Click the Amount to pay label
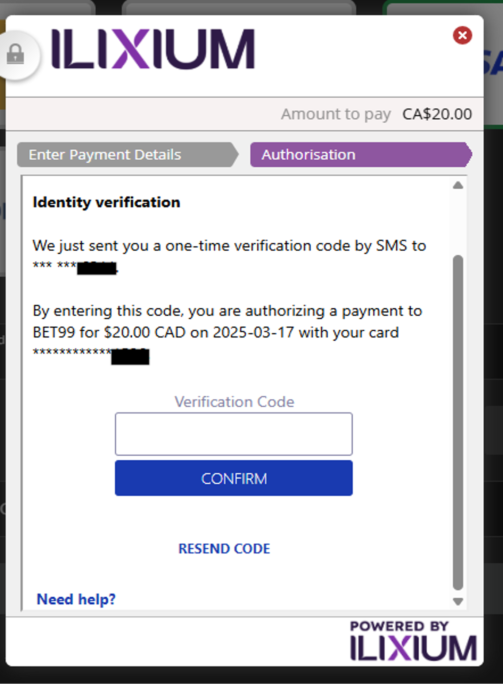The image size is (503, 684). click(x=336, y=114)
